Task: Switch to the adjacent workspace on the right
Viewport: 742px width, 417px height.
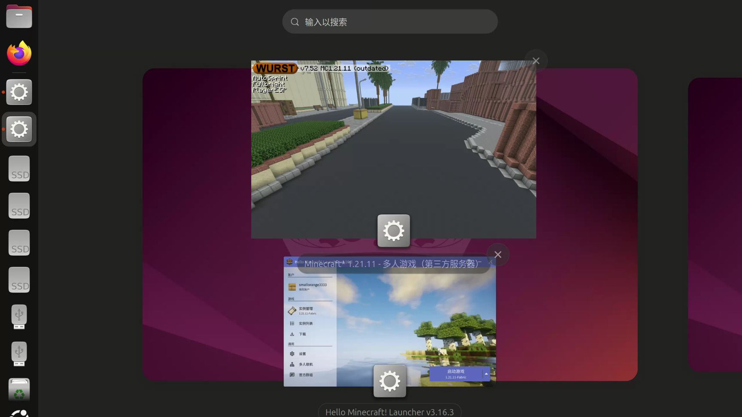Action: tap(715, 224)
